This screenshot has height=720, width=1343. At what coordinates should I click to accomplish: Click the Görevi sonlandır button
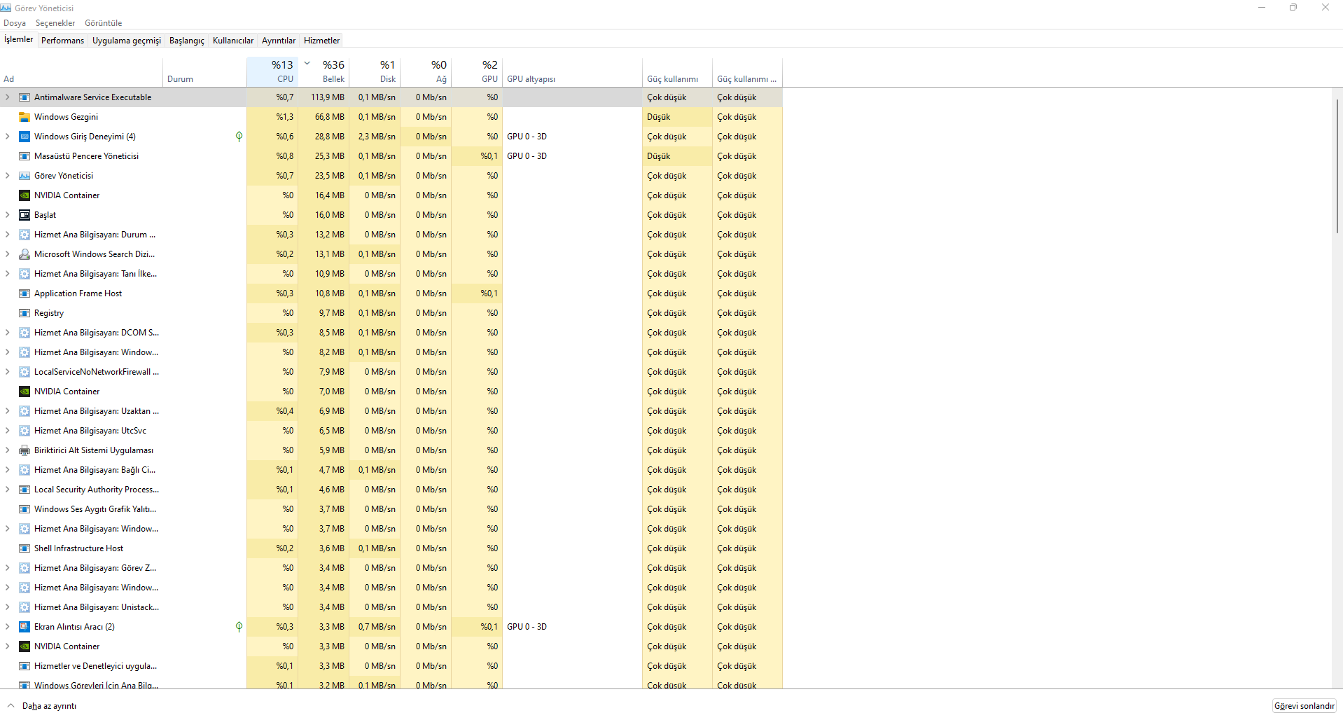[x=1304, y=706]
